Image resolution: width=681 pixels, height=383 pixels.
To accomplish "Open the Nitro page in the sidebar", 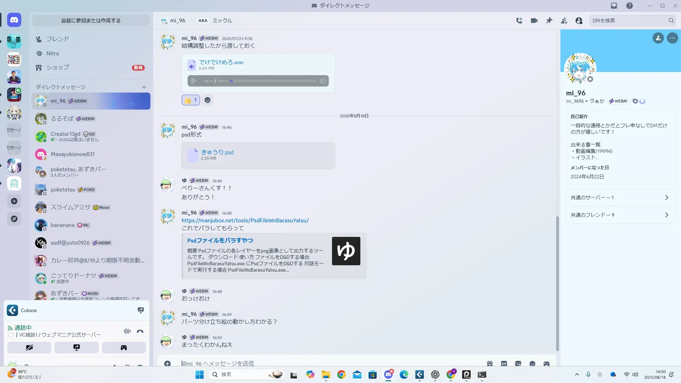I will tap(52, 54).
